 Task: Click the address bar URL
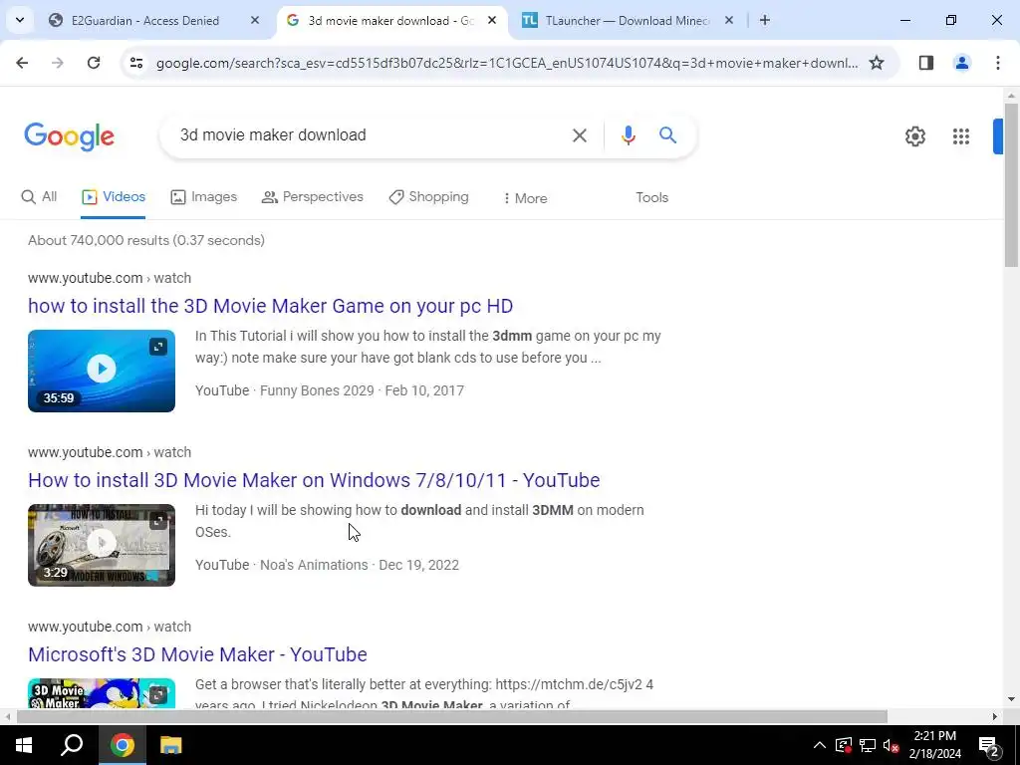[507, 63]
